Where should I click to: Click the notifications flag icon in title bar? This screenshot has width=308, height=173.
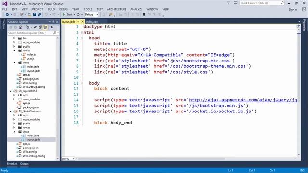(228, 3)
